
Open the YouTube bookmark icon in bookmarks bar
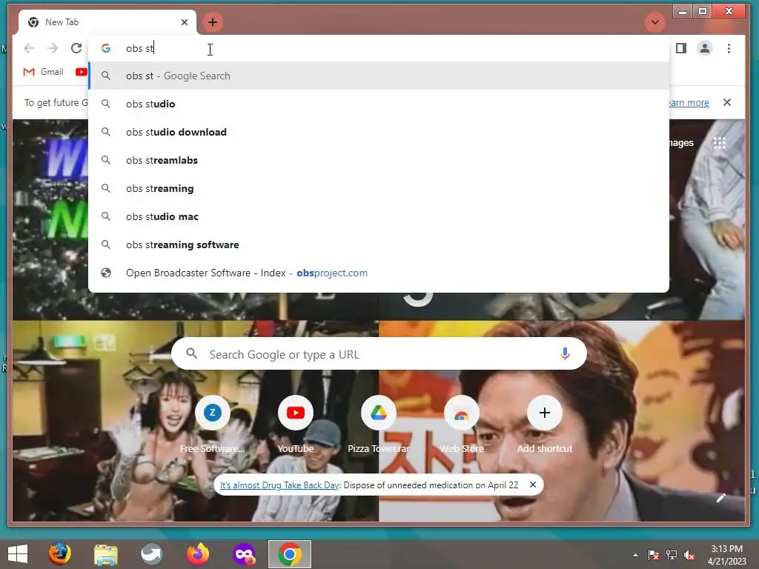tap(81, 72)
